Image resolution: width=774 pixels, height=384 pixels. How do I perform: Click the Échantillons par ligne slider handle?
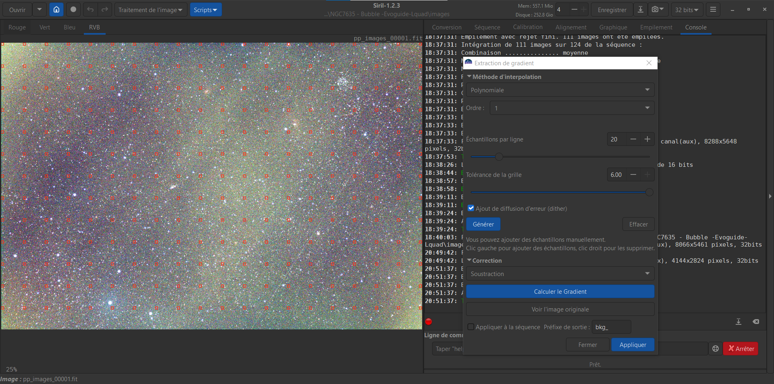pos(499,157)
